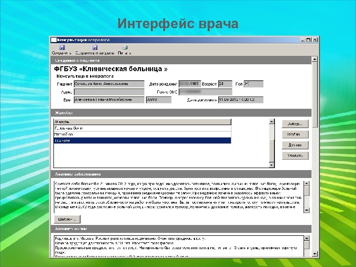Click the complaints list scroll down arrow
Viewport: 356px width, 267px height.
(271, 165)
